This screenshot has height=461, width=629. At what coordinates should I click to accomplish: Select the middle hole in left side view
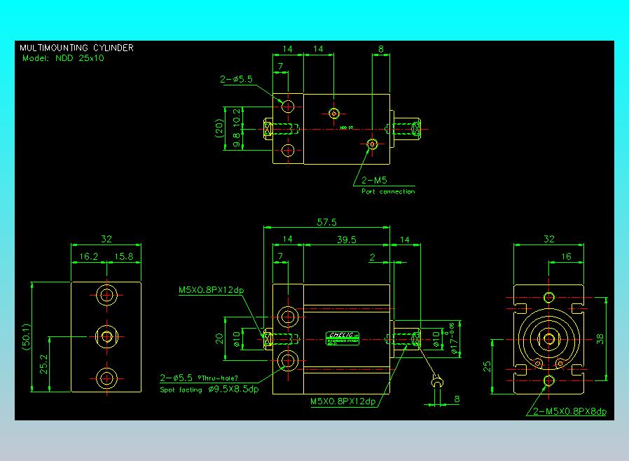[106, 337]
